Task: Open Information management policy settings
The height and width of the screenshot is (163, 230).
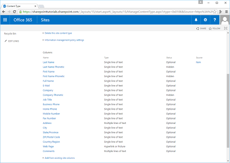Action: coord(64,40)
